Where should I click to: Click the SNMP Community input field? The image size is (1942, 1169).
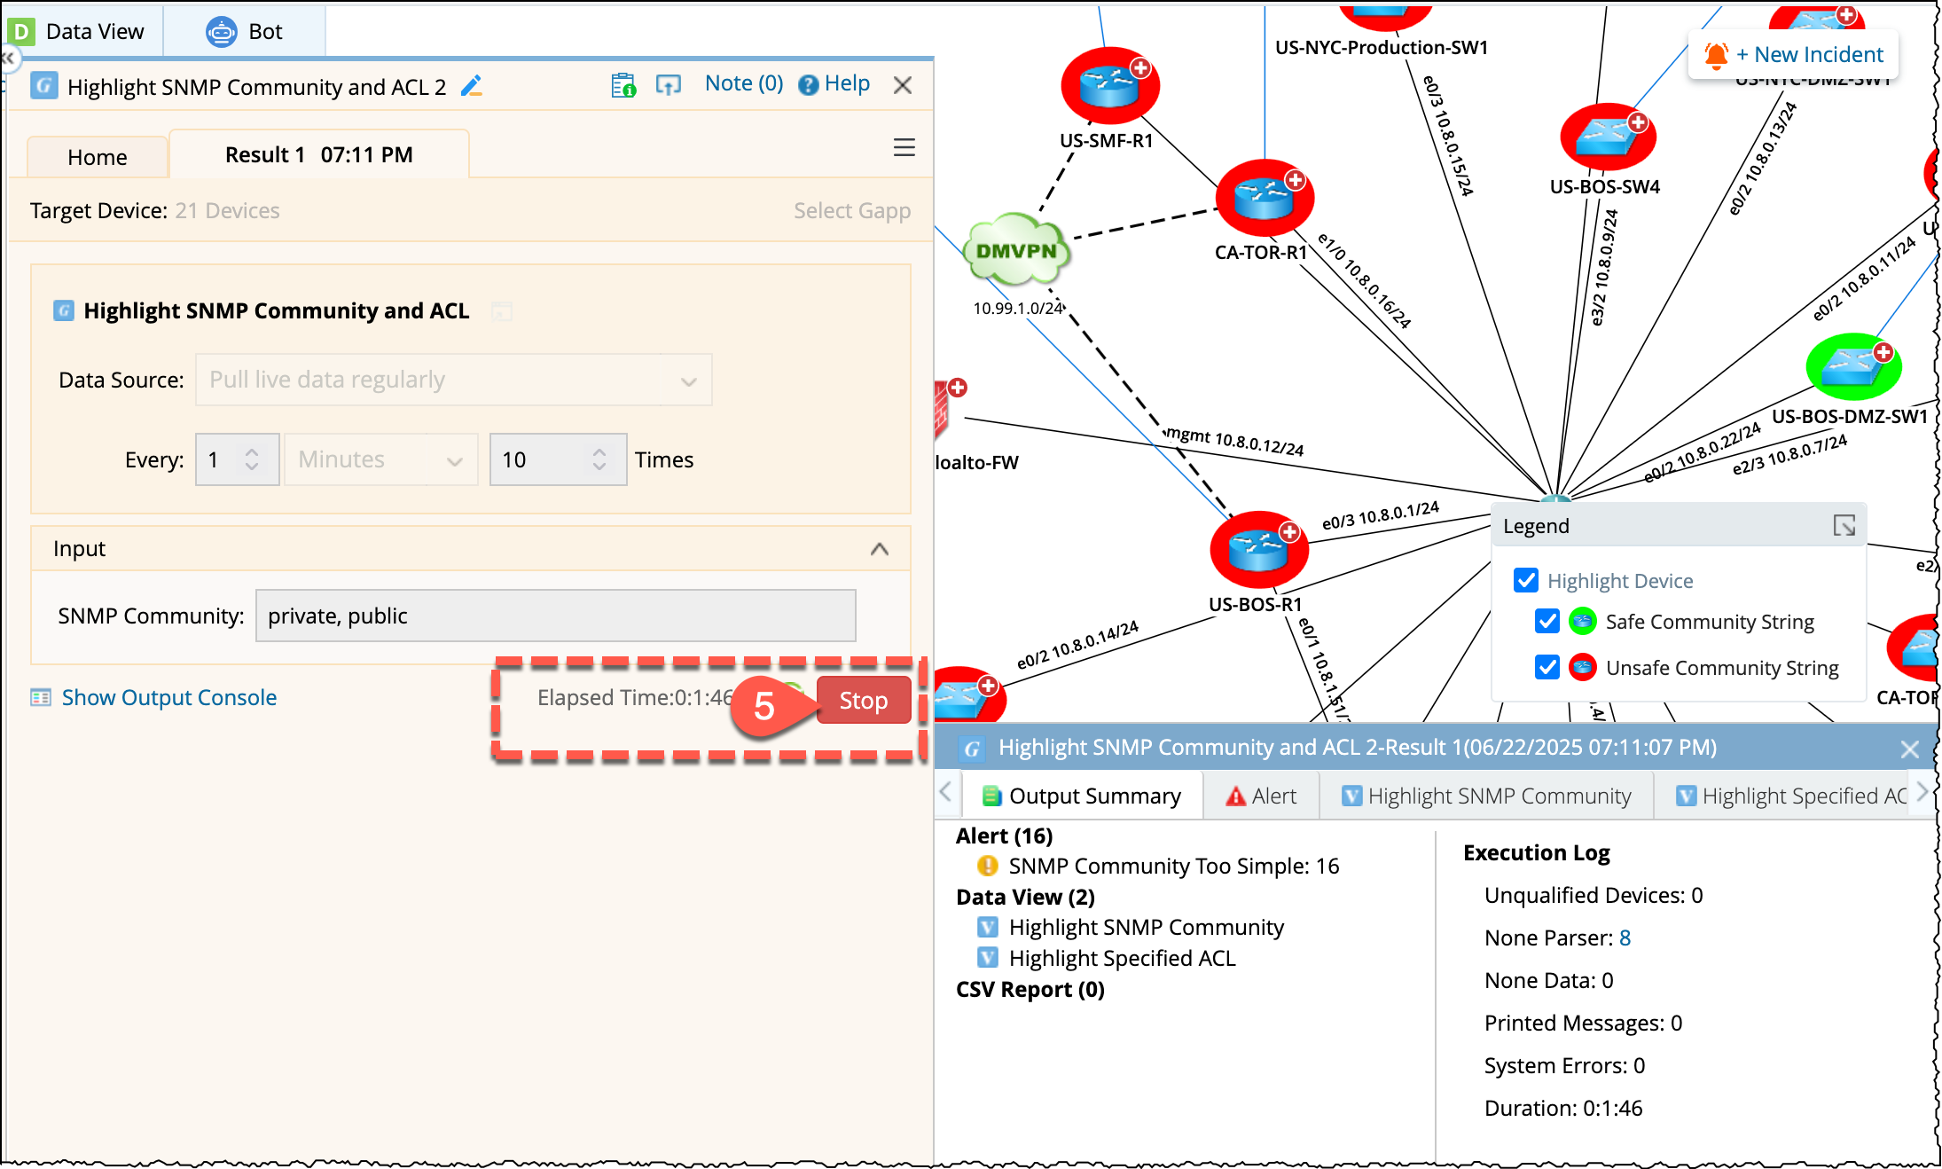tap(555, 616)
